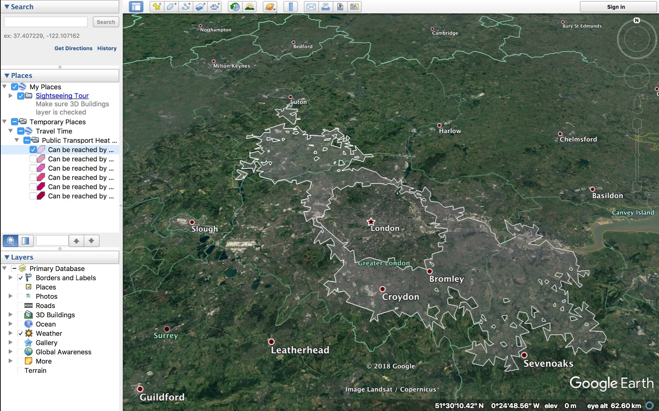Screen dimensions: 659x411
Task: Toggle Temporary Places checkbox
Action: click(x=15, y=122)
